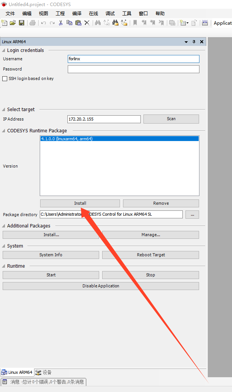Screen dimensions: 232x392
Task: Collapse the System section
Action: [3, 246]
